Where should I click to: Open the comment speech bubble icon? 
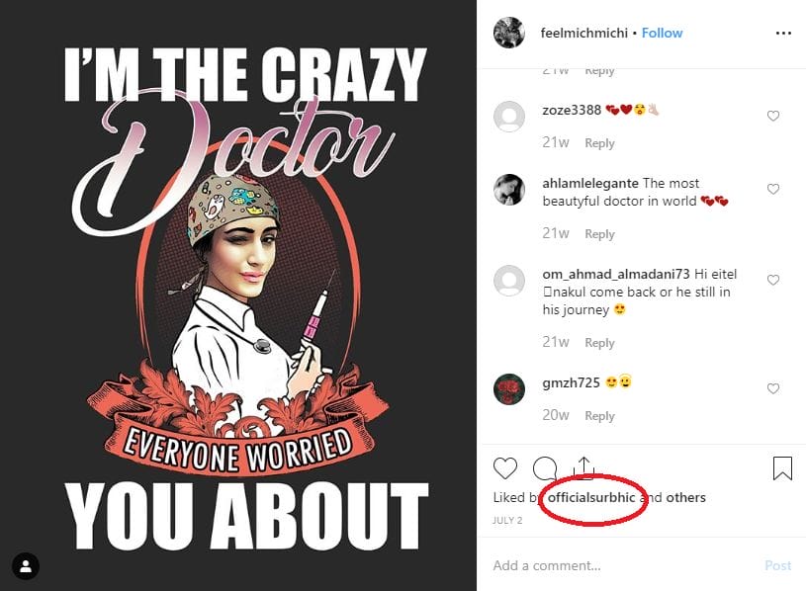[x=545, y=467]
